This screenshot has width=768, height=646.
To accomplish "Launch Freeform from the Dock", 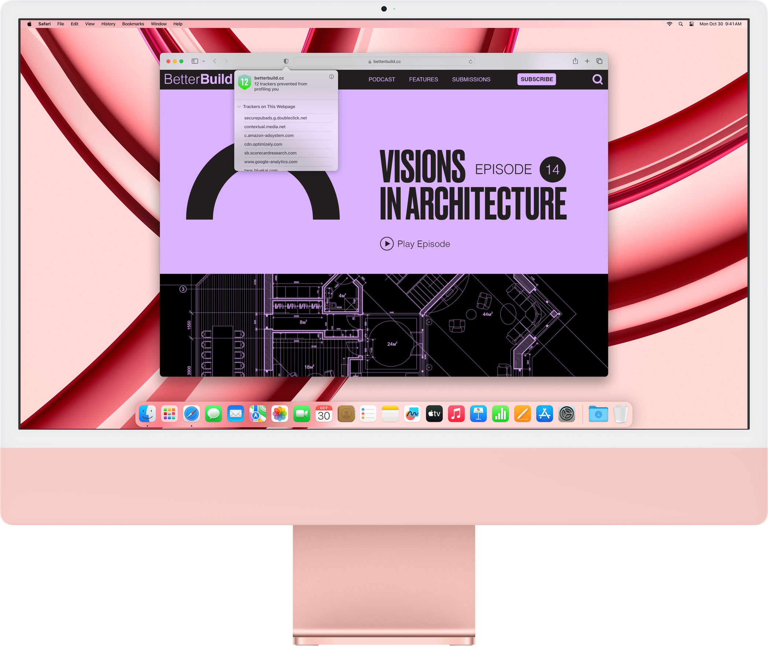I will point(412,414).
